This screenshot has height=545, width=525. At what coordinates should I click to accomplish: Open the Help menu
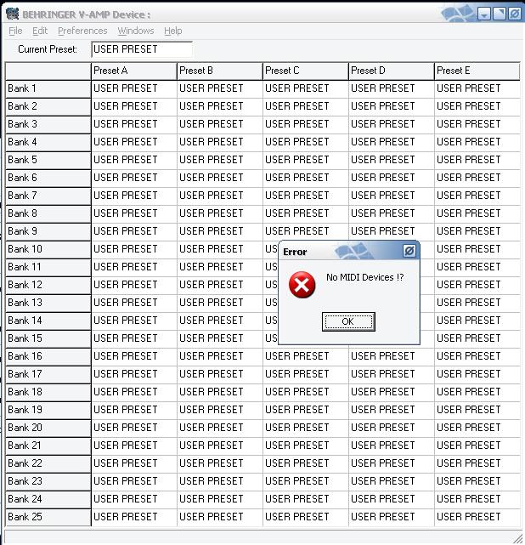pos(172,31)
